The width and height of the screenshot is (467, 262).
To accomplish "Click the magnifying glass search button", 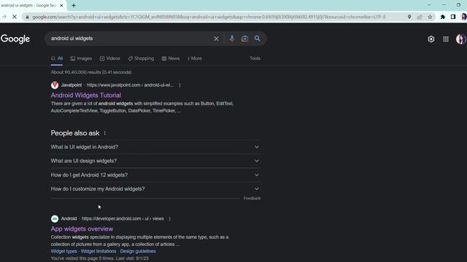I will [x=258, y=39].
